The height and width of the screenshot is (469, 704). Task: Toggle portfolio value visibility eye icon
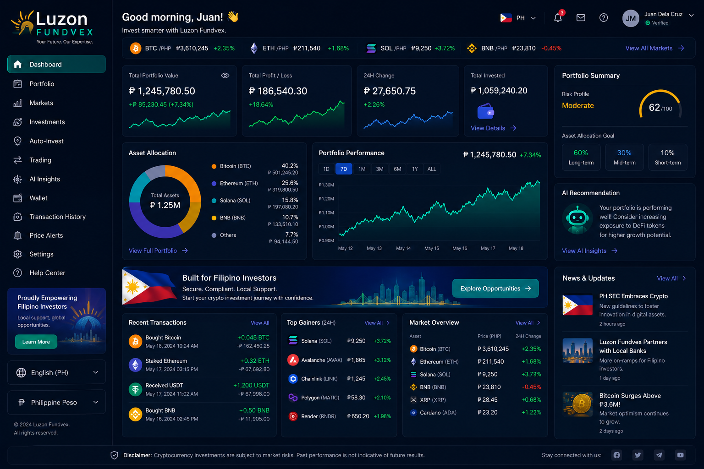225,76
